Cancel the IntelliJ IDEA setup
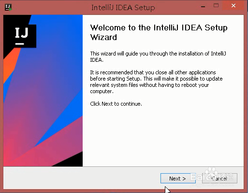 (219, 179)
